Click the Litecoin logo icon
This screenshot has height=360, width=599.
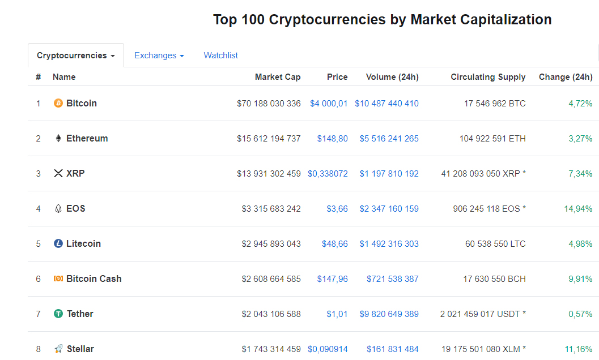(58, 243)
